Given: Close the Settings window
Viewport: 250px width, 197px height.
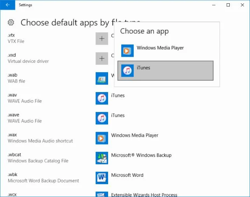Looking at the screenshot, I should point(242,5).
